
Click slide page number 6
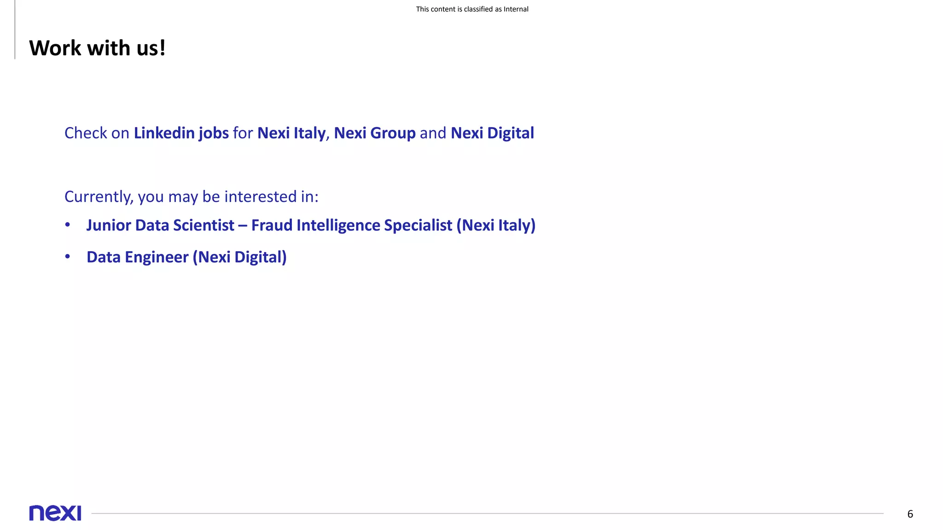[x=910, y=514]
